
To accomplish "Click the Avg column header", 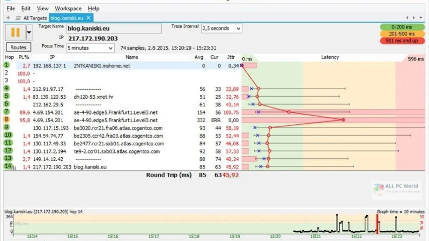I will click(199, 57).
